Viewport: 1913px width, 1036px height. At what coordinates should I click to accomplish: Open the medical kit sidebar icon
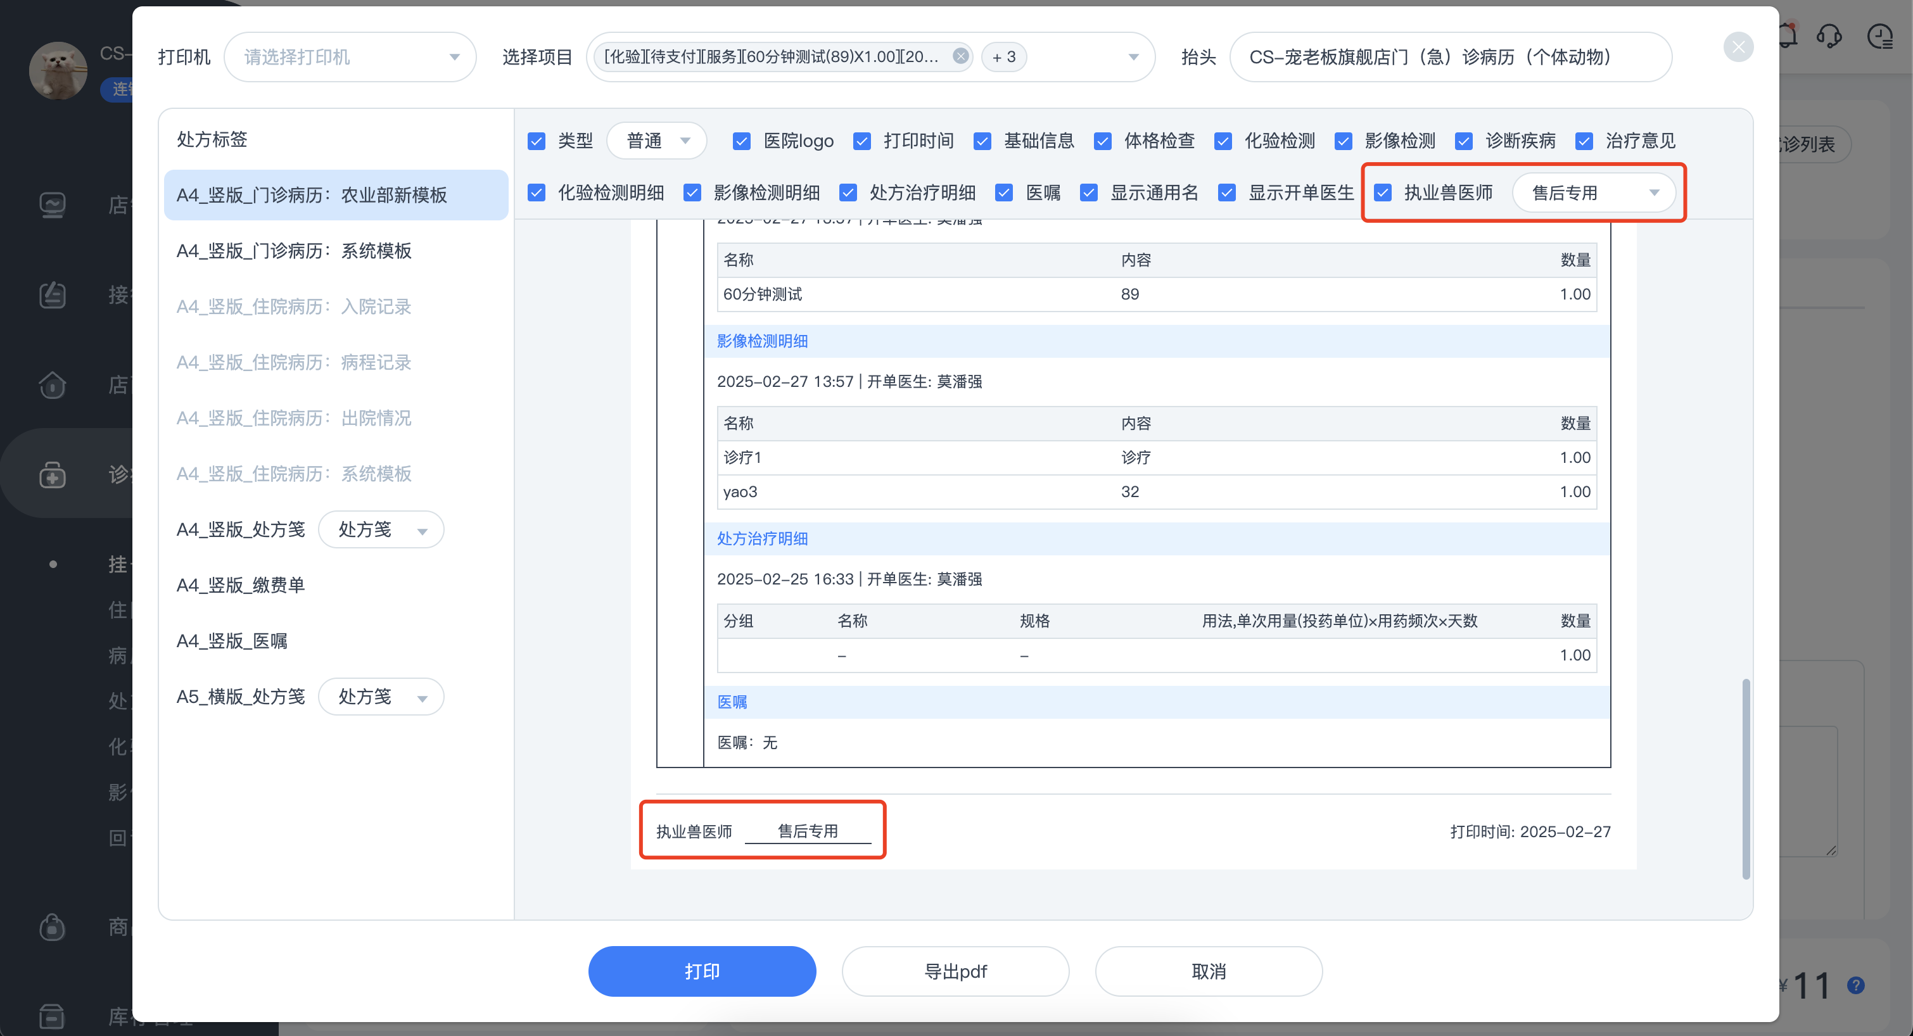tap(52, 474)
